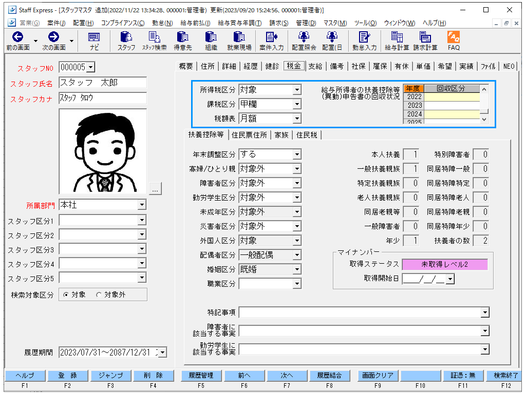The height and width of the screenshot is (394, 526).
Task: Open the スタッフ区分1 dropdown
Action: pyautogui.click(x=142, y=220)
